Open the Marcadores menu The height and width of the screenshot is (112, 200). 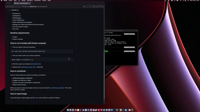tap(30, 1)
